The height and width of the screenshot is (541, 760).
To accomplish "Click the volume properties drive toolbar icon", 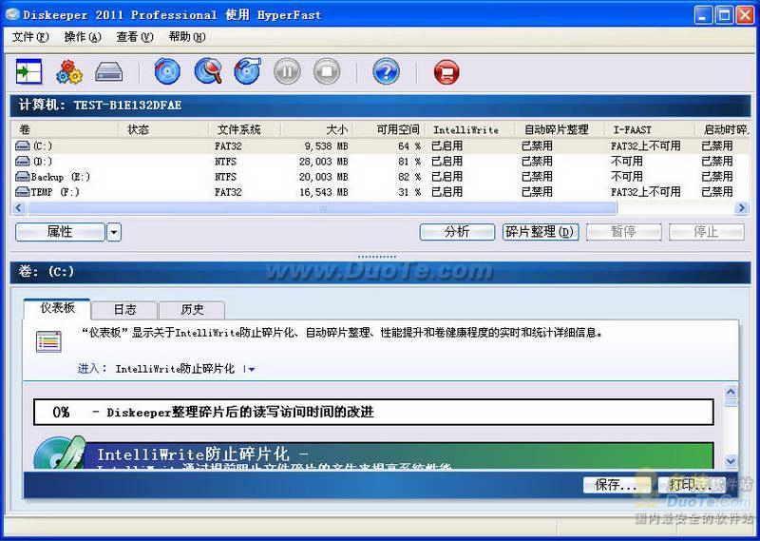I will [109, 72].
